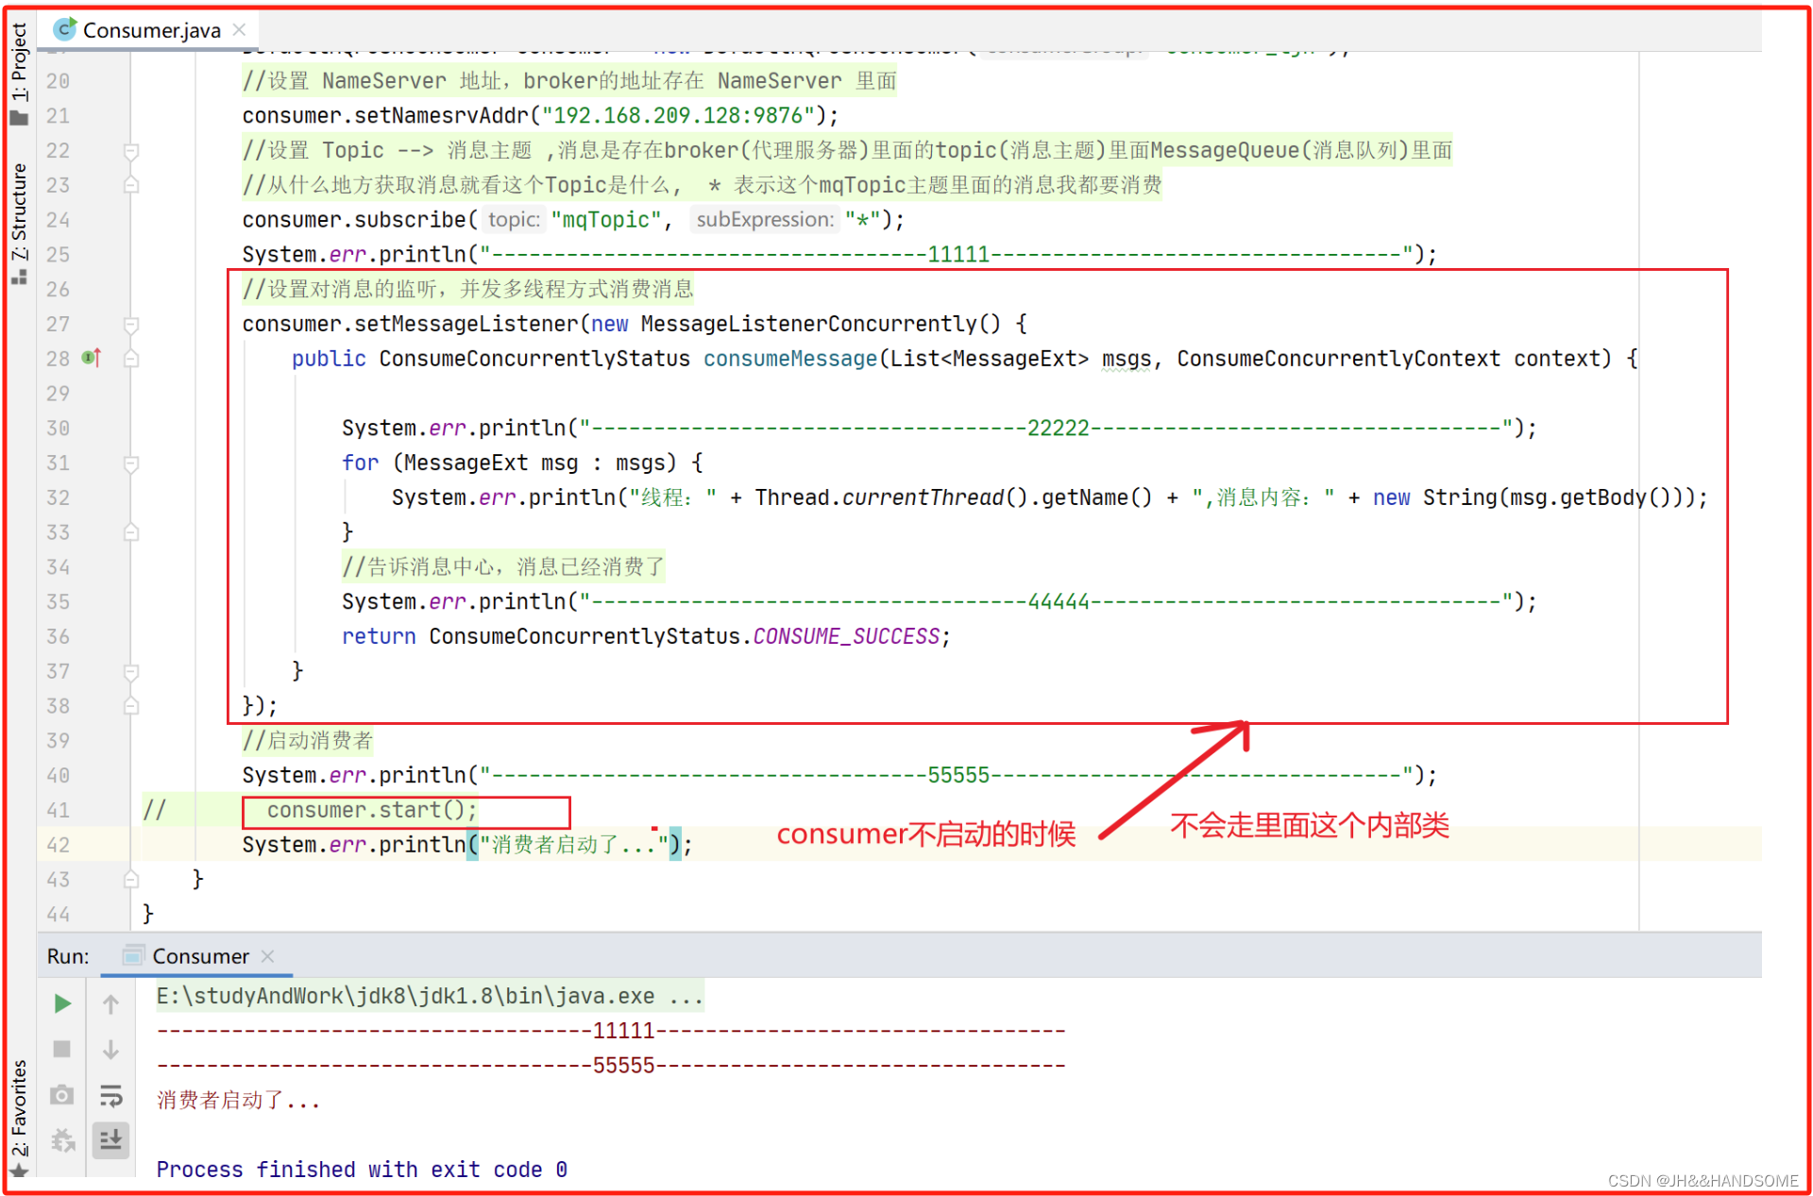Click the Attach Debugger bug icon

[62, 1140]
